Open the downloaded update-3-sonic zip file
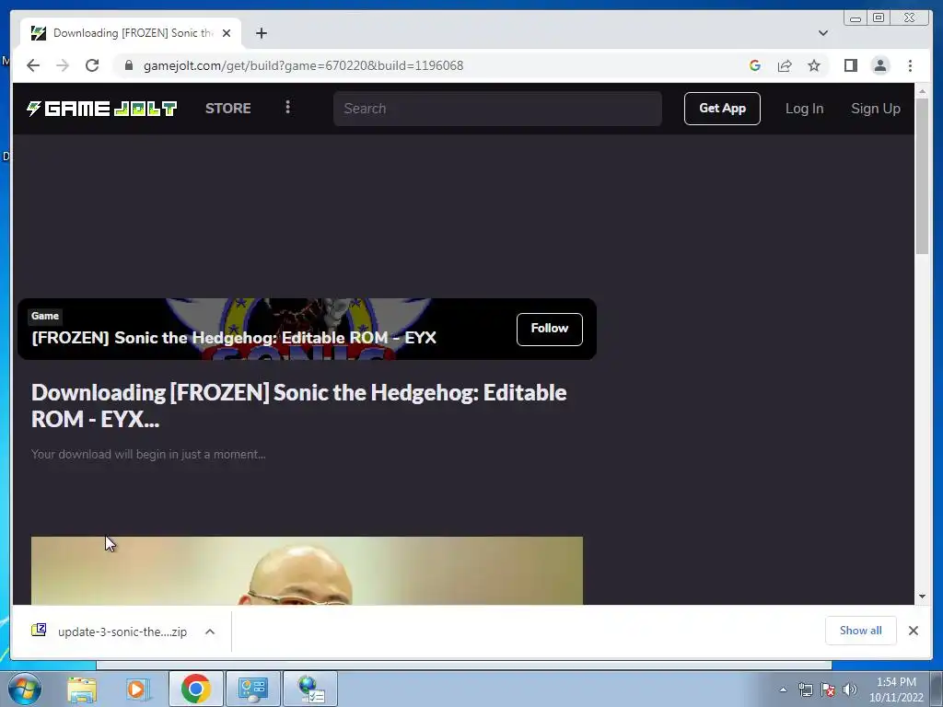The width and height of the screenshot is (943, 707). [122, 632]
